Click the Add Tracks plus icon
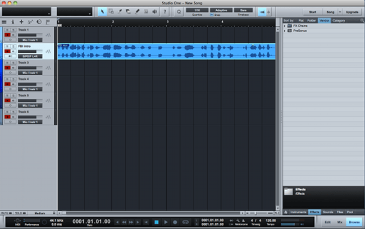The height and width of the screenshot is (229, 365). [x=21, y=22]
